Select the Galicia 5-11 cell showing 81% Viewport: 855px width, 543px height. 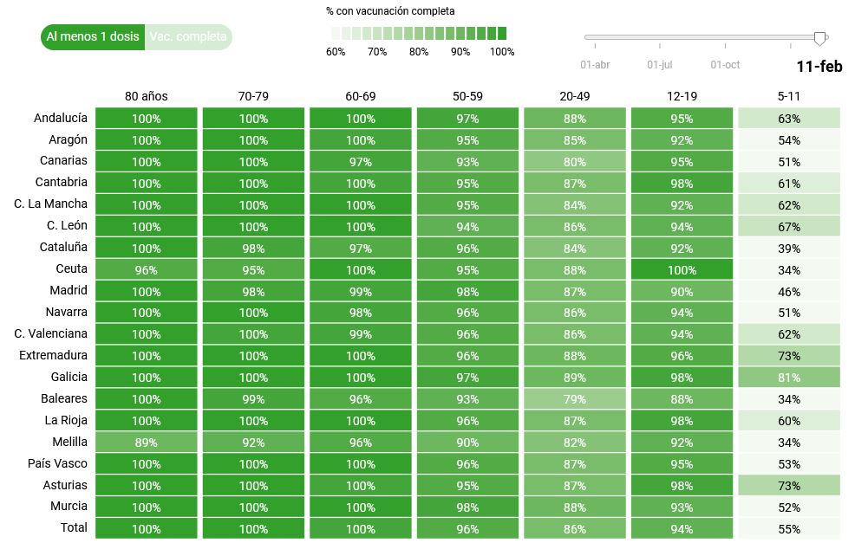click(789, 378)
